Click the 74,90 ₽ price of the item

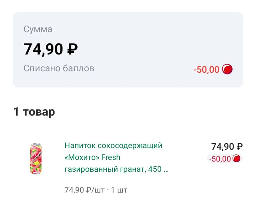[227, 146]
